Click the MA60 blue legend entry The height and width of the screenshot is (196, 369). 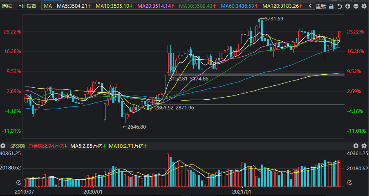(x=239, y=6)
